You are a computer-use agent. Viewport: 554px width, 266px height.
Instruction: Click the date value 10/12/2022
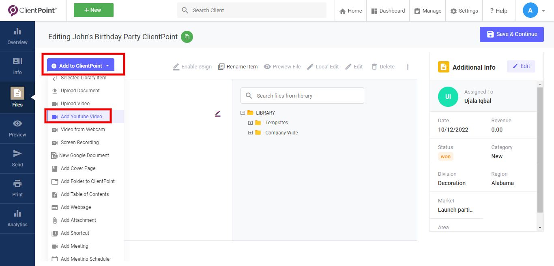[453, 130]
